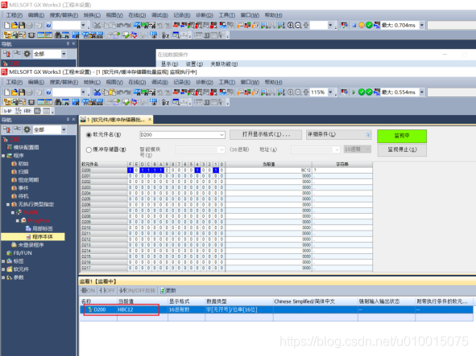The height and width of the screenshot is (356, 476).
Task: Click the D205 row in batch monitor table
Action: 226,199
